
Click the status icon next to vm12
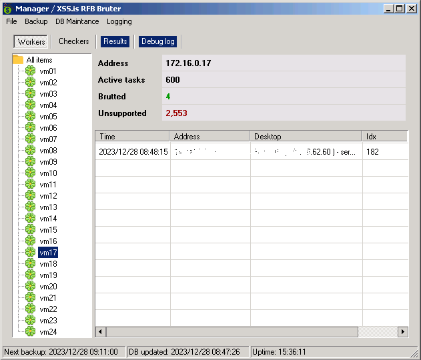30,195
